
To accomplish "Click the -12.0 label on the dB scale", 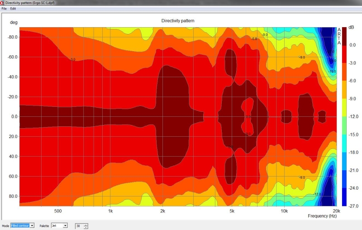I will [x=353, y=117].
